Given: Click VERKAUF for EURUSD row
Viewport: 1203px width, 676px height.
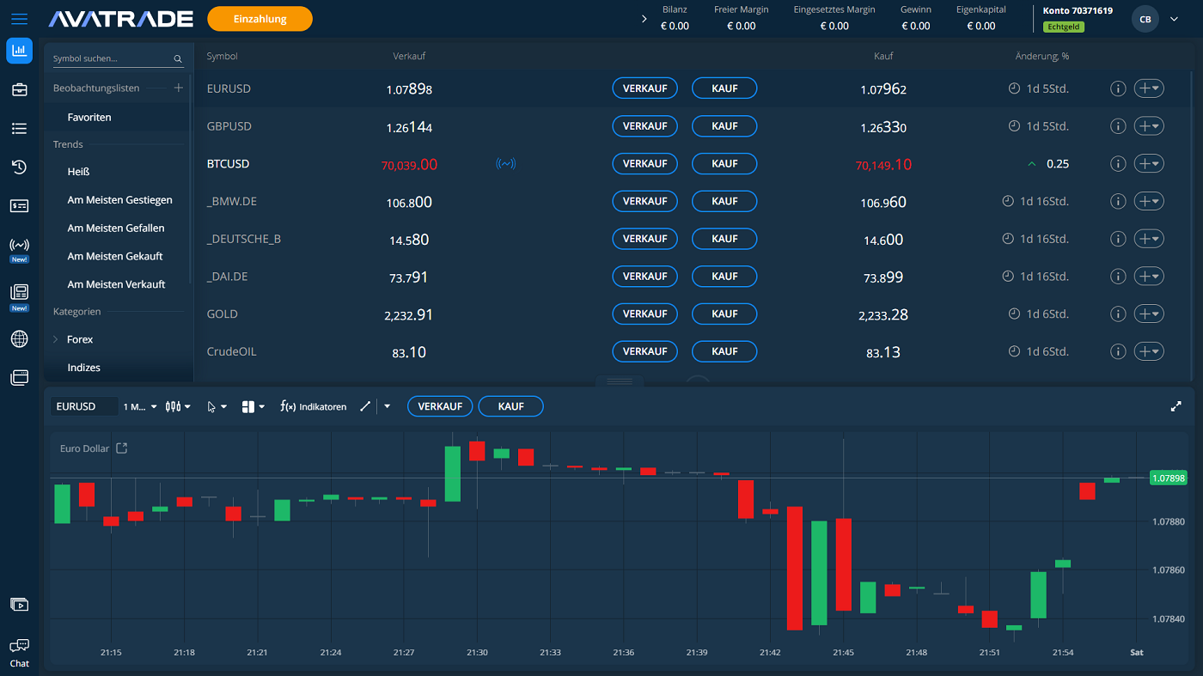Looking at the screenshot, I should (645, 88).
